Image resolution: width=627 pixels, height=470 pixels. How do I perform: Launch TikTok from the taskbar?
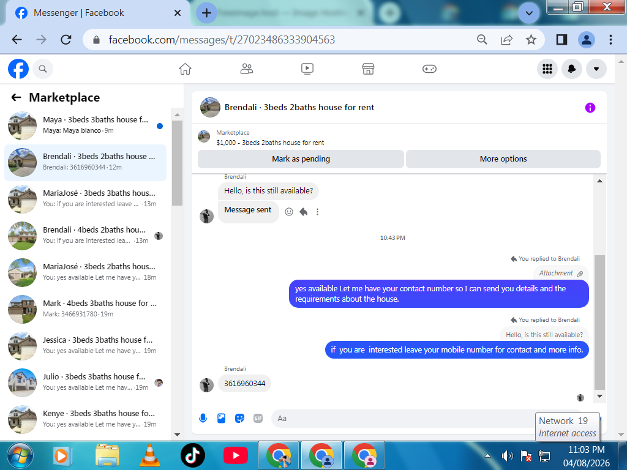(x=192, y=455)
